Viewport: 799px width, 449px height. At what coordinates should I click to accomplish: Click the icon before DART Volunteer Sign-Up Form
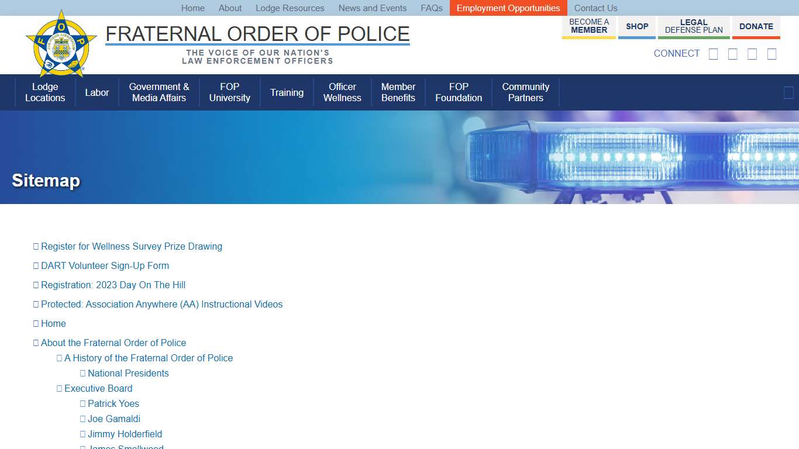36,265
